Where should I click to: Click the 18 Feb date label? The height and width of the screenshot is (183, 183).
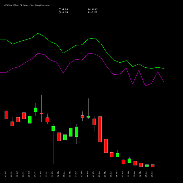pos(5,174)
